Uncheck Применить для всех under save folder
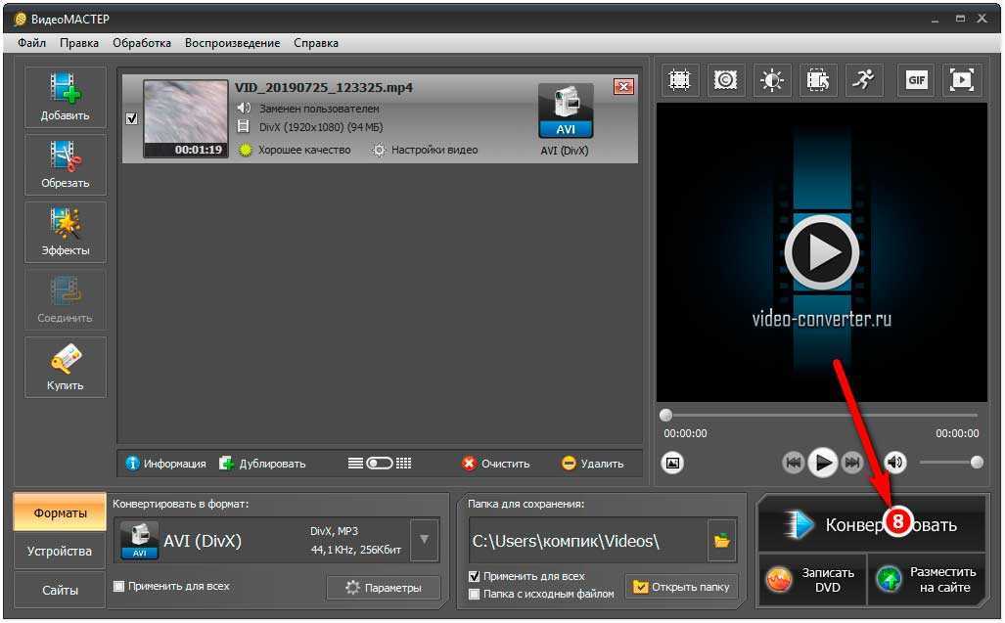The image size is (1005, 623). coord(474,576)
